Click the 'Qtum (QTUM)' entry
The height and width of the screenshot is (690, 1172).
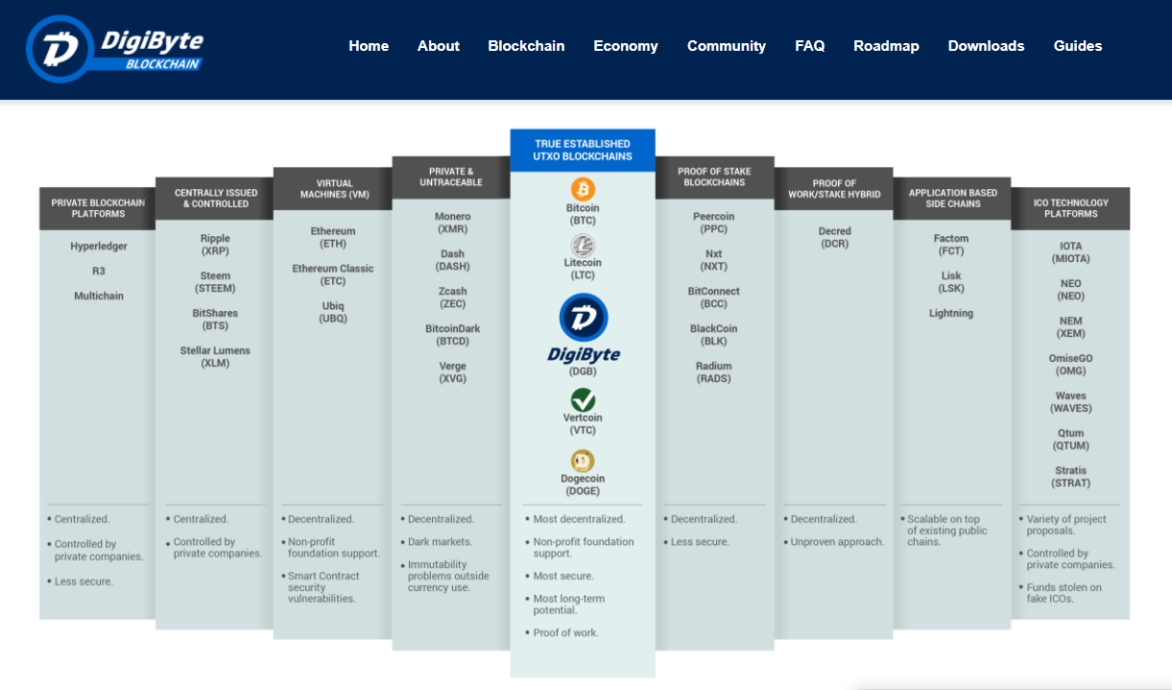pos(1070,440)
